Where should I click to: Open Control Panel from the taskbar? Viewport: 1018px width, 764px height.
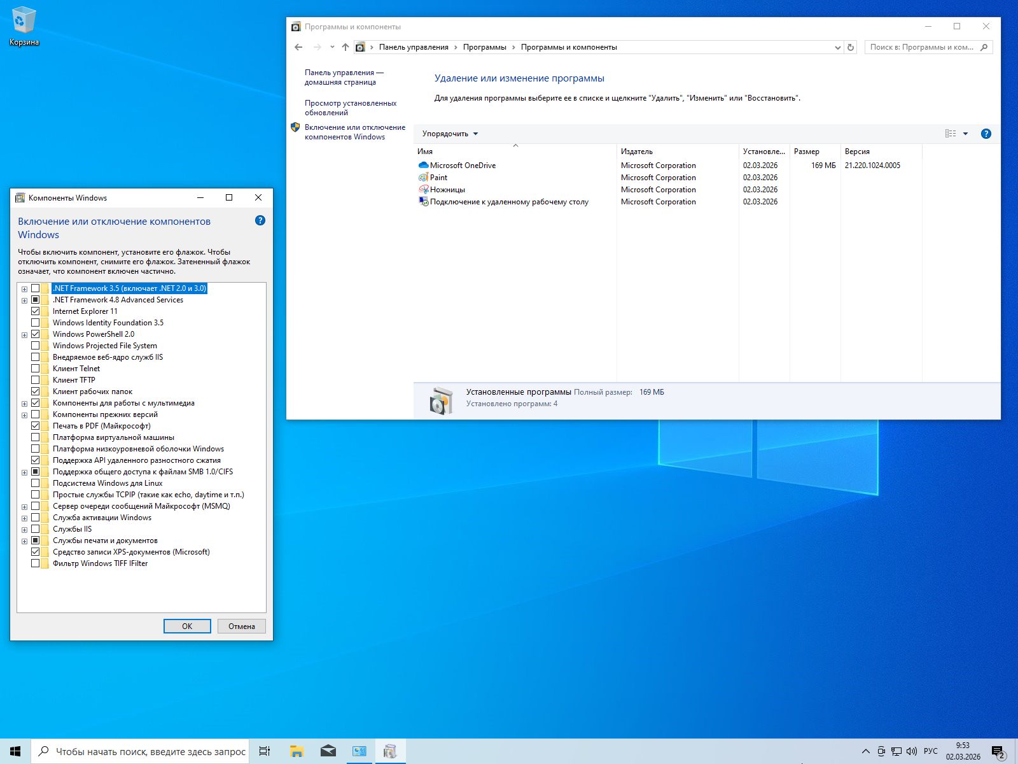pos(359,751)
